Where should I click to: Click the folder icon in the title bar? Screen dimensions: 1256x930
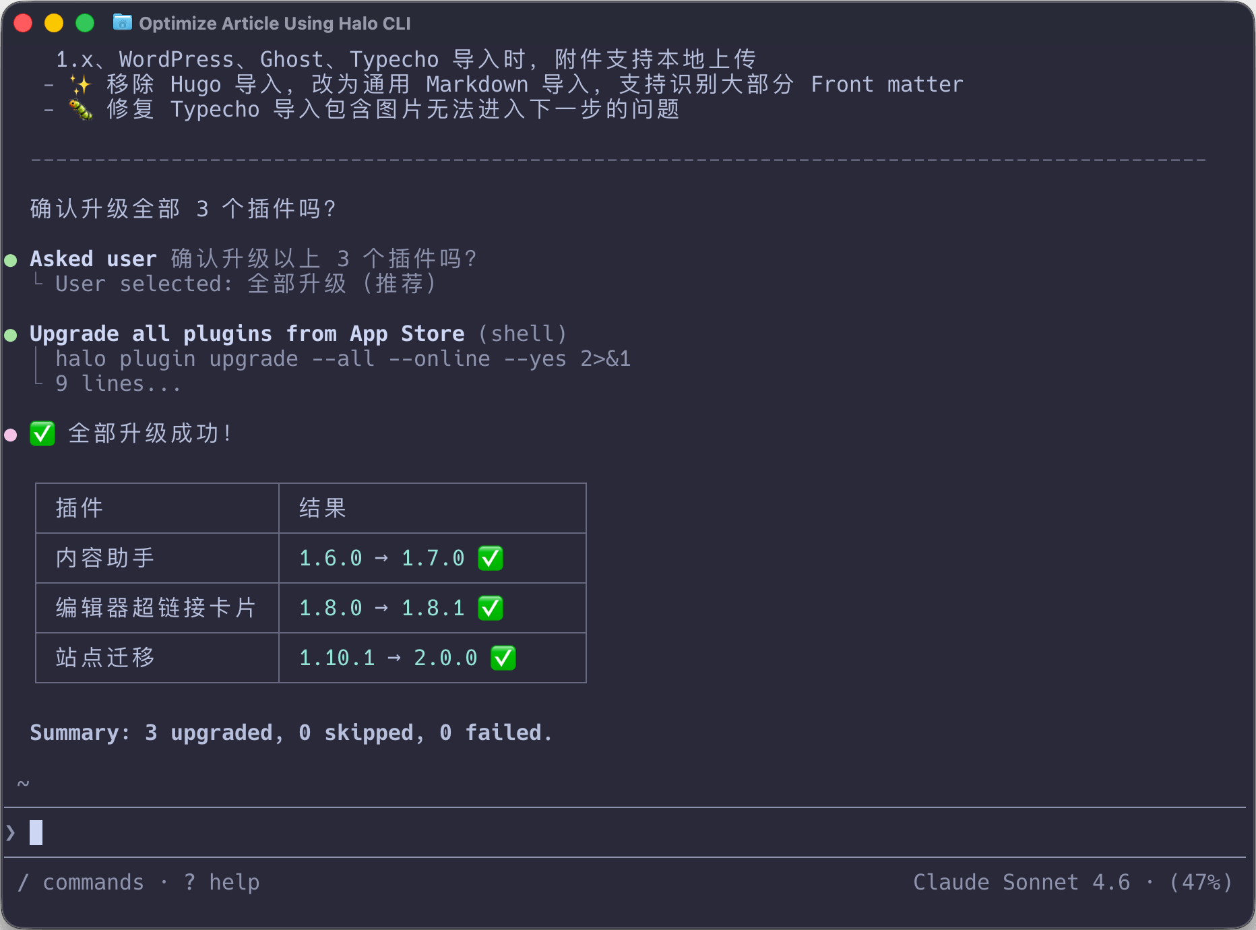click(122, 23)
